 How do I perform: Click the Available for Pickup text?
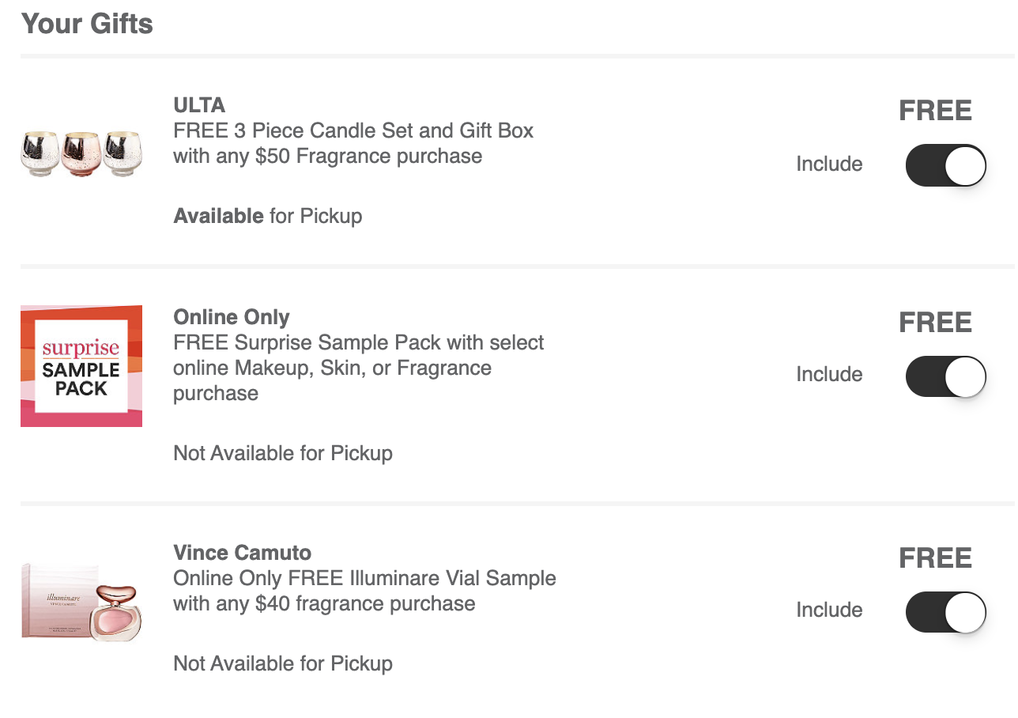tap(268, 216)
